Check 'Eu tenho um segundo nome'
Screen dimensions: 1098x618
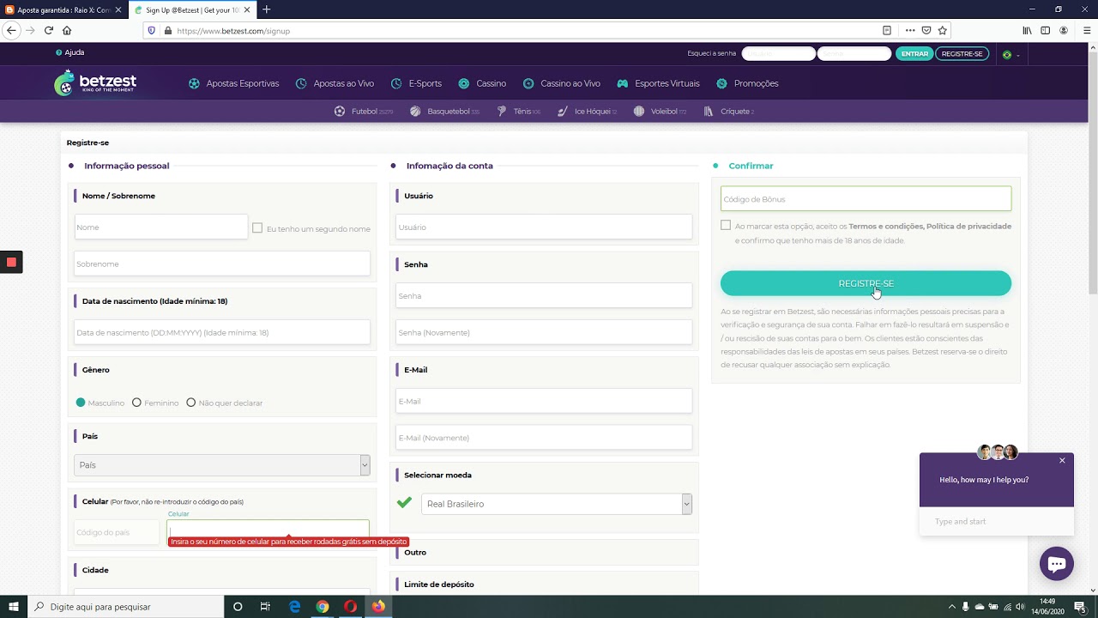point(257,228)
